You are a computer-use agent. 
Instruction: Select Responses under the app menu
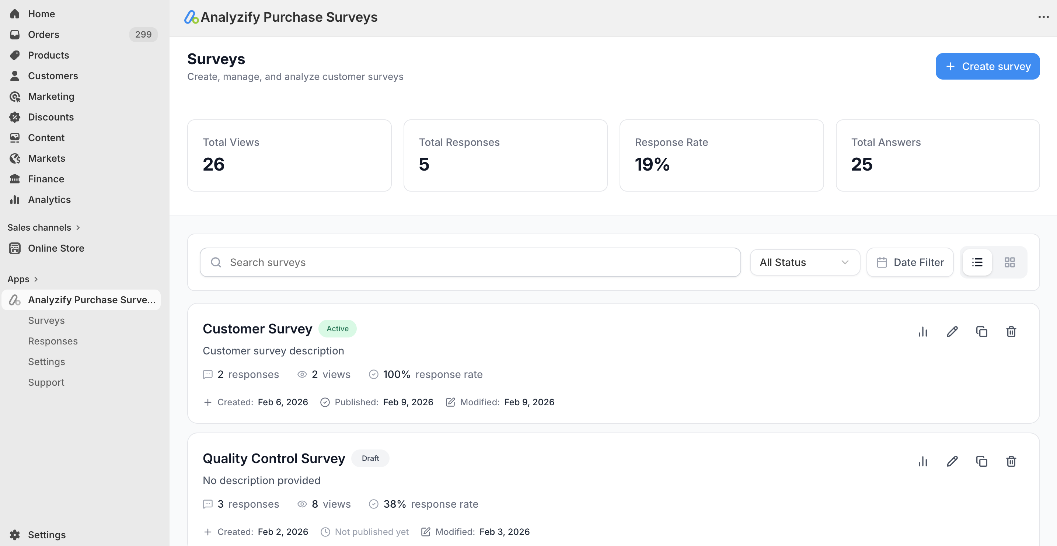(53, 341)
